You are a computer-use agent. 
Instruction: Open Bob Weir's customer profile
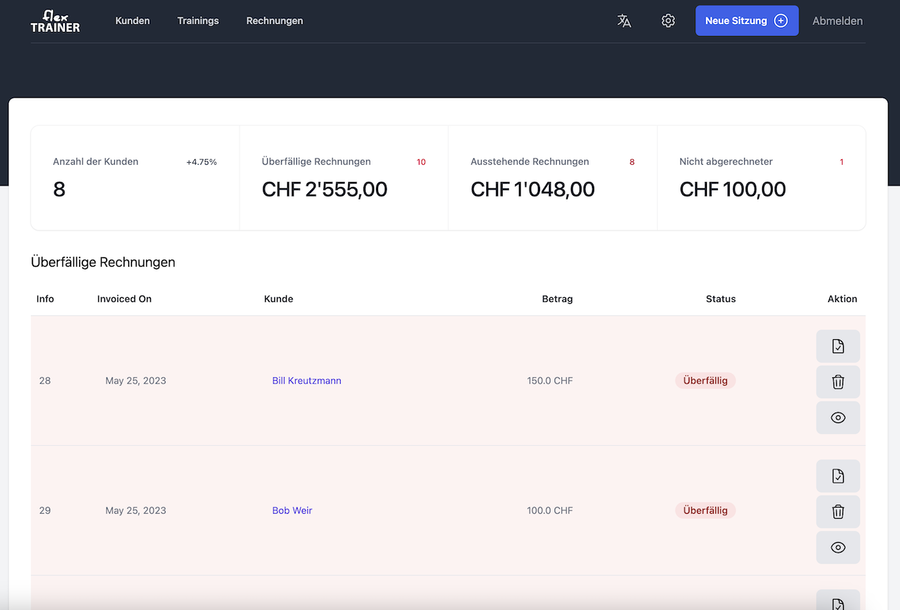point(292,510)
